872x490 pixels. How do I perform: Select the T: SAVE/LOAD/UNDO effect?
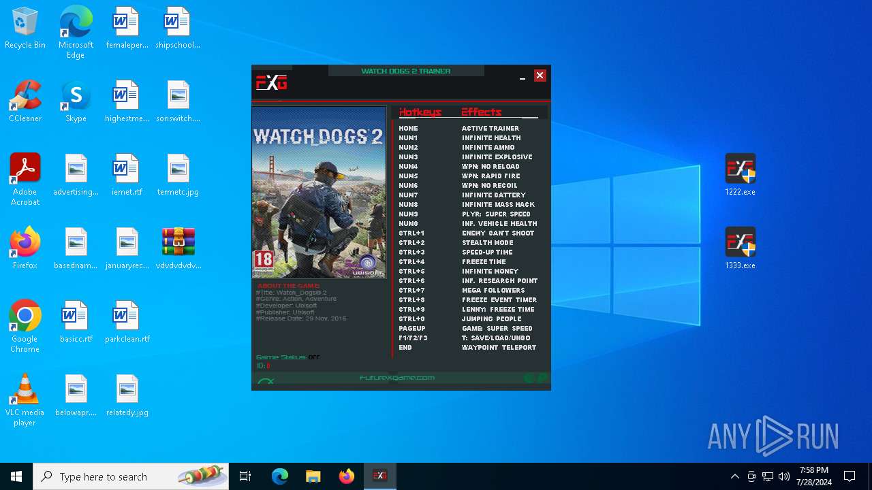pyautogui.click(x=496, y=338)
